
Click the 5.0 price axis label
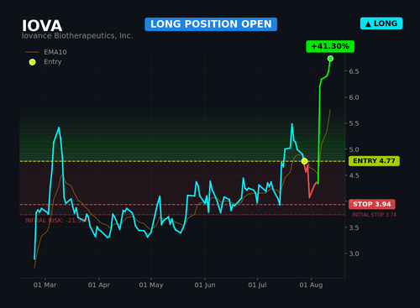coord(354,149)
